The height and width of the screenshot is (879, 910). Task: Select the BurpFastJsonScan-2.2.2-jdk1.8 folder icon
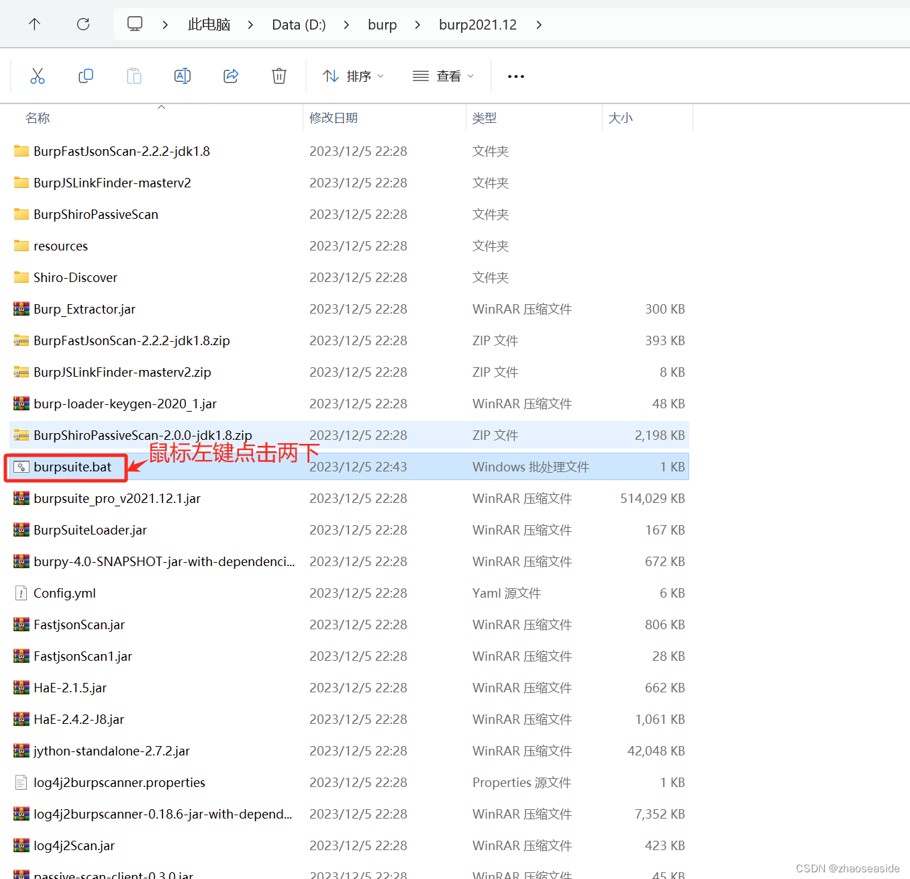(x=21, y=151)
